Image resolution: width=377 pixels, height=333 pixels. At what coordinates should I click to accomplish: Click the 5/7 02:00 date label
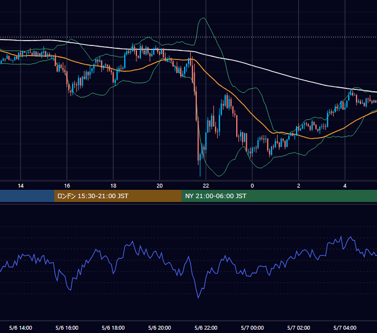click(299, 328)
